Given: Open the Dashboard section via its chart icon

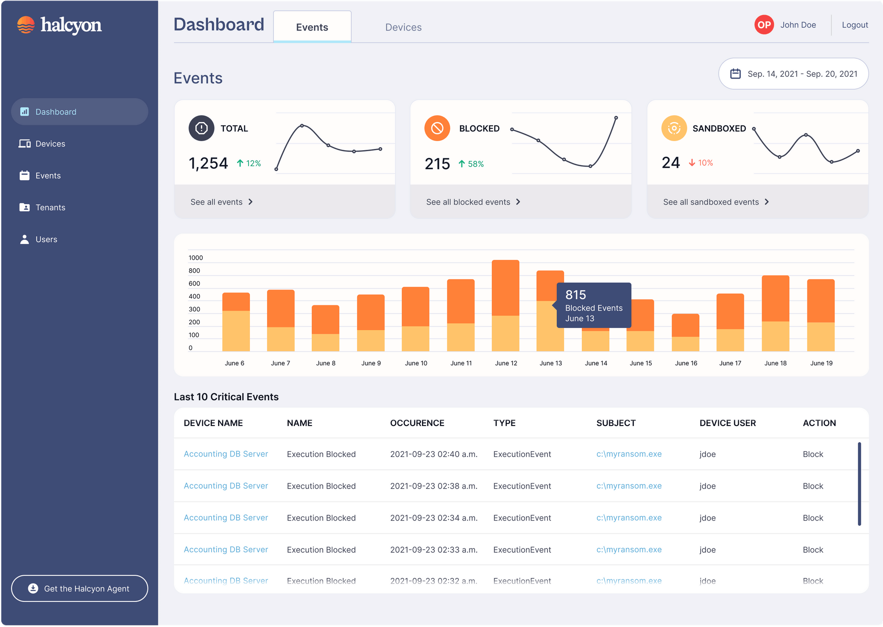Looking at the screenshot, I should click(25, 112).
